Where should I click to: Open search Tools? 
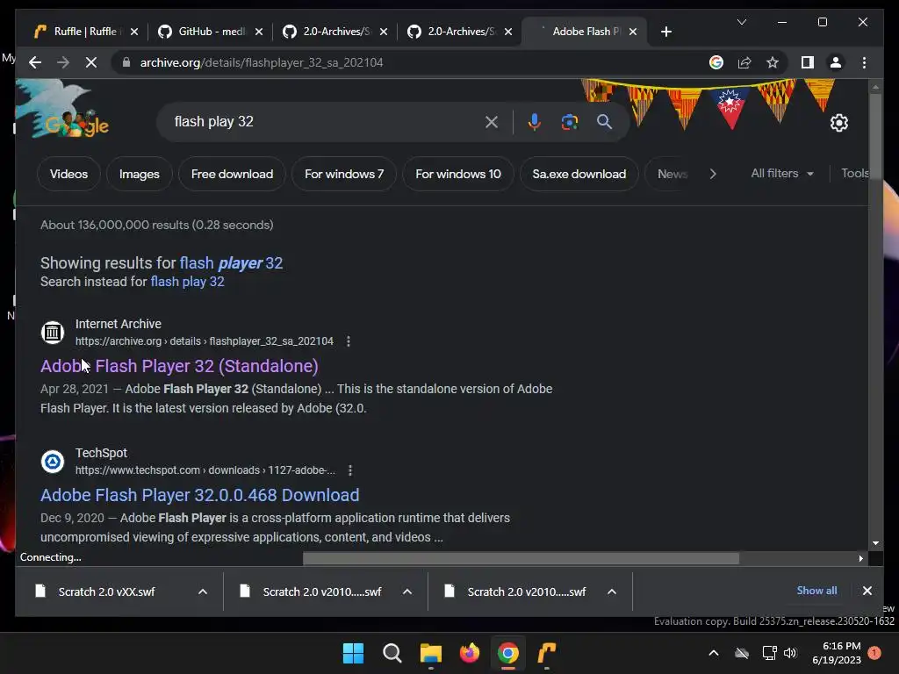pyautogui.click(x=854, y=173)
